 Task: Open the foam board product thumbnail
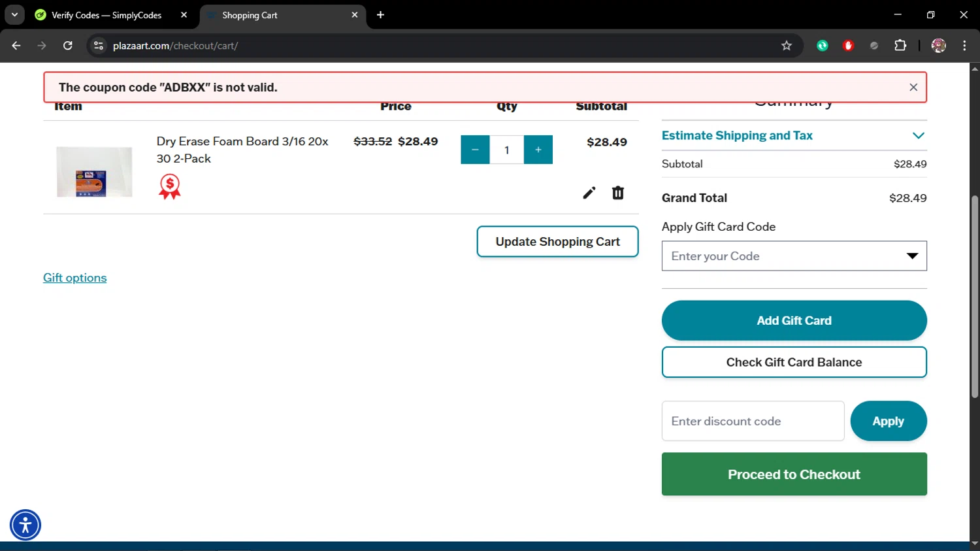point(94,172)
